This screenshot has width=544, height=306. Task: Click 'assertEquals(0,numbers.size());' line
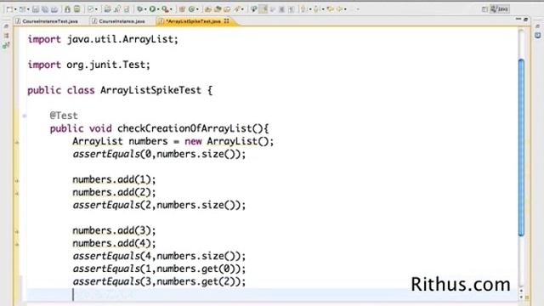click(159, 154)
